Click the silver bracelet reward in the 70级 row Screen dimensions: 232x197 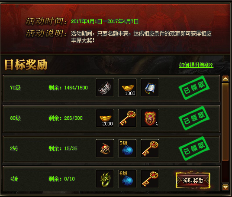[105, 88]
